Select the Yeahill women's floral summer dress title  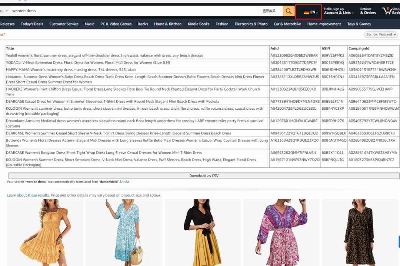[x=104, y=55]
